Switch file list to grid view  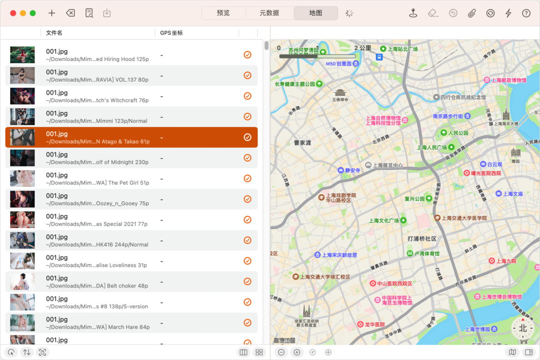[x=259, y=352]
